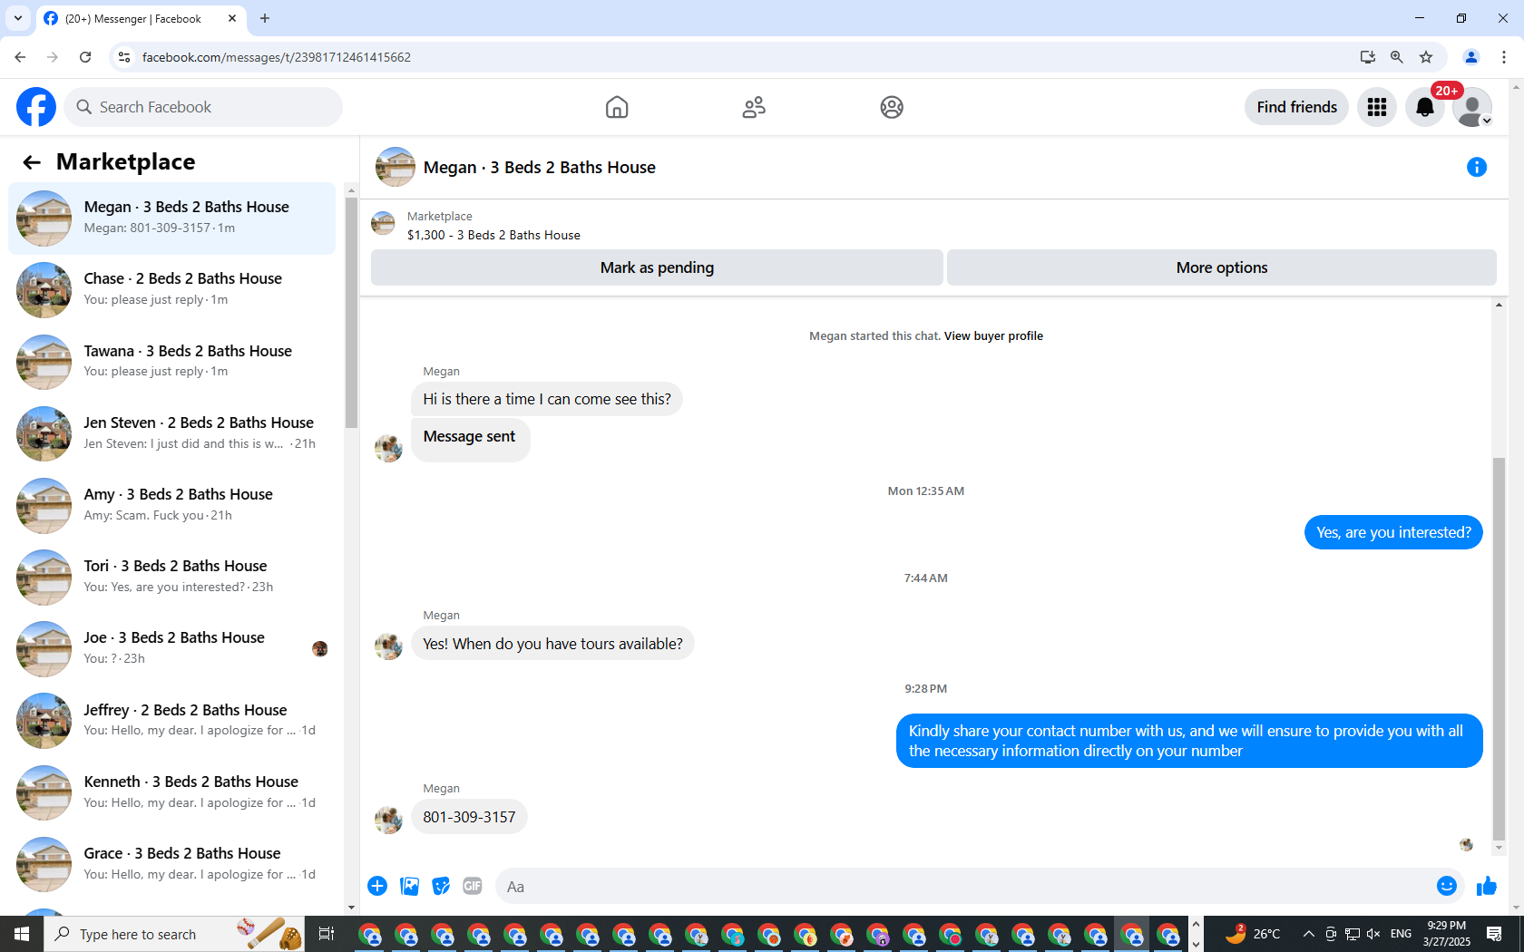Image resolution: width=1524 pixels, height=952 pixels.
Task: Reload the page in Chrome
Action: tap(85, 57)
